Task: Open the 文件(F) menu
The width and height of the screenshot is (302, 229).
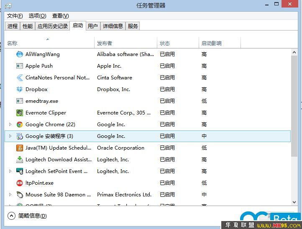Action: point(15,16)
